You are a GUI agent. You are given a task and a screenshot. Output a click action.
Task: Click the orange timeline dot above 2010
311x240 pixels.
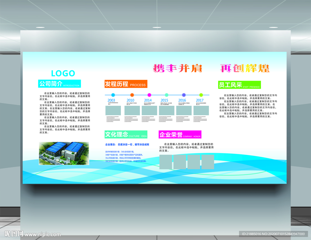pyautogui.click(x=132, y=95)
